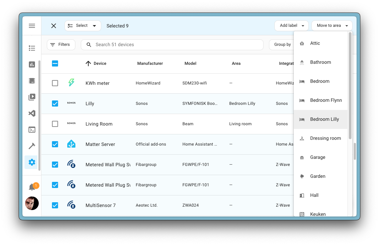Open the Move to area dropdown

(x=331, y=25)
